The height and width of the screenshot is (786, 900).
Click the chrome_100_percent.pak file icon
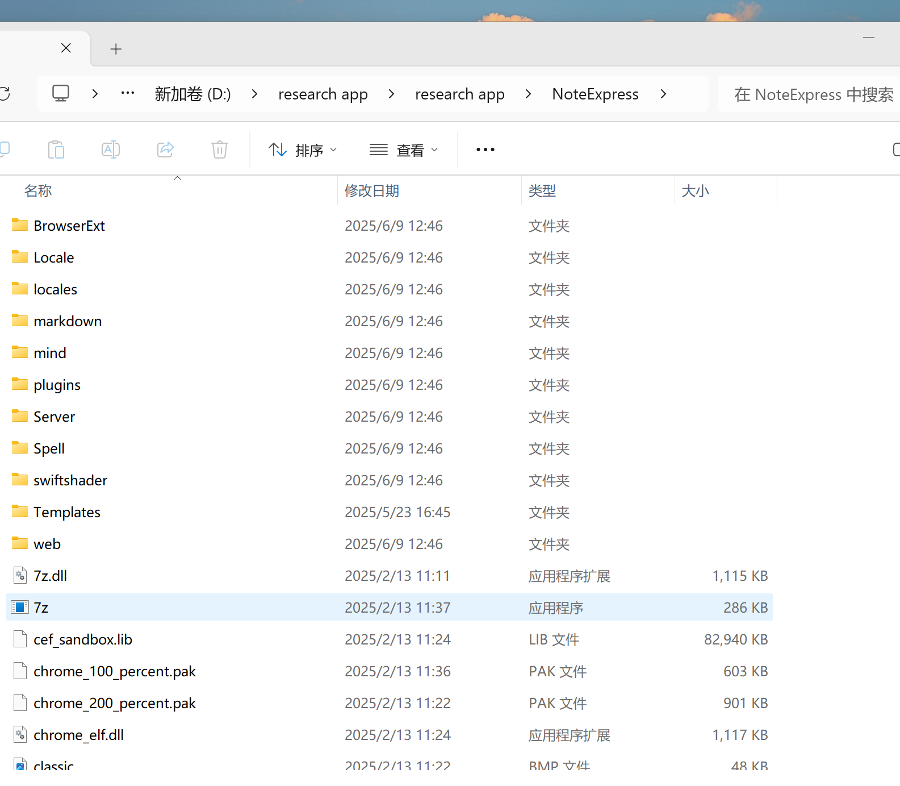(x=20, y=671)
